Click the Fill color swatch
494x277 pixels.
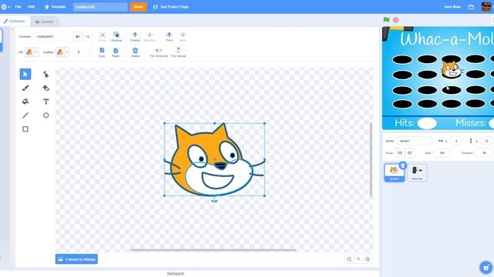[29, 52]
